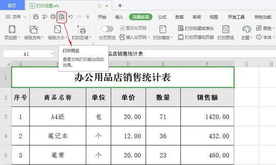Uncheck 显示分页符 checkbox

[122, 28]
